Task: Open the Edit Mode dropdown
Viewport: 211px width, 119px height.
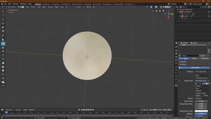Action: point(11,7)
